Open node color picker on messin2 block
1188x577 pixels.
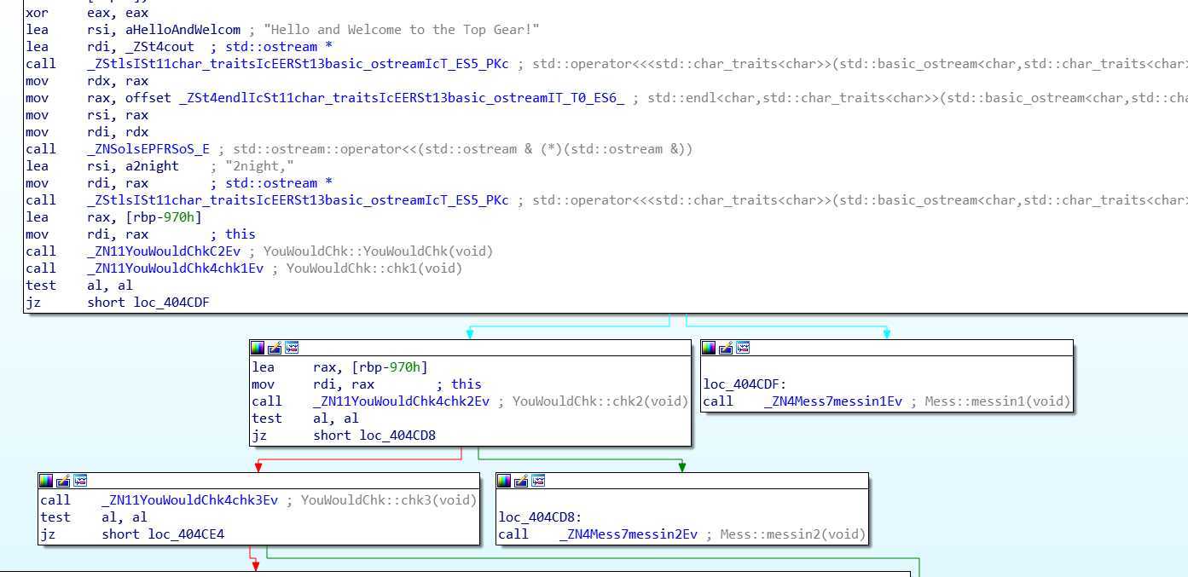(504, 481)
